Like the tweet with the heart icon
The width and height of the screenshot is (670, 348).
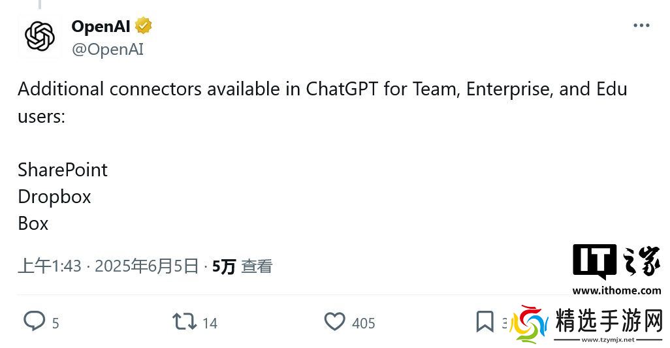click(335, 322)
